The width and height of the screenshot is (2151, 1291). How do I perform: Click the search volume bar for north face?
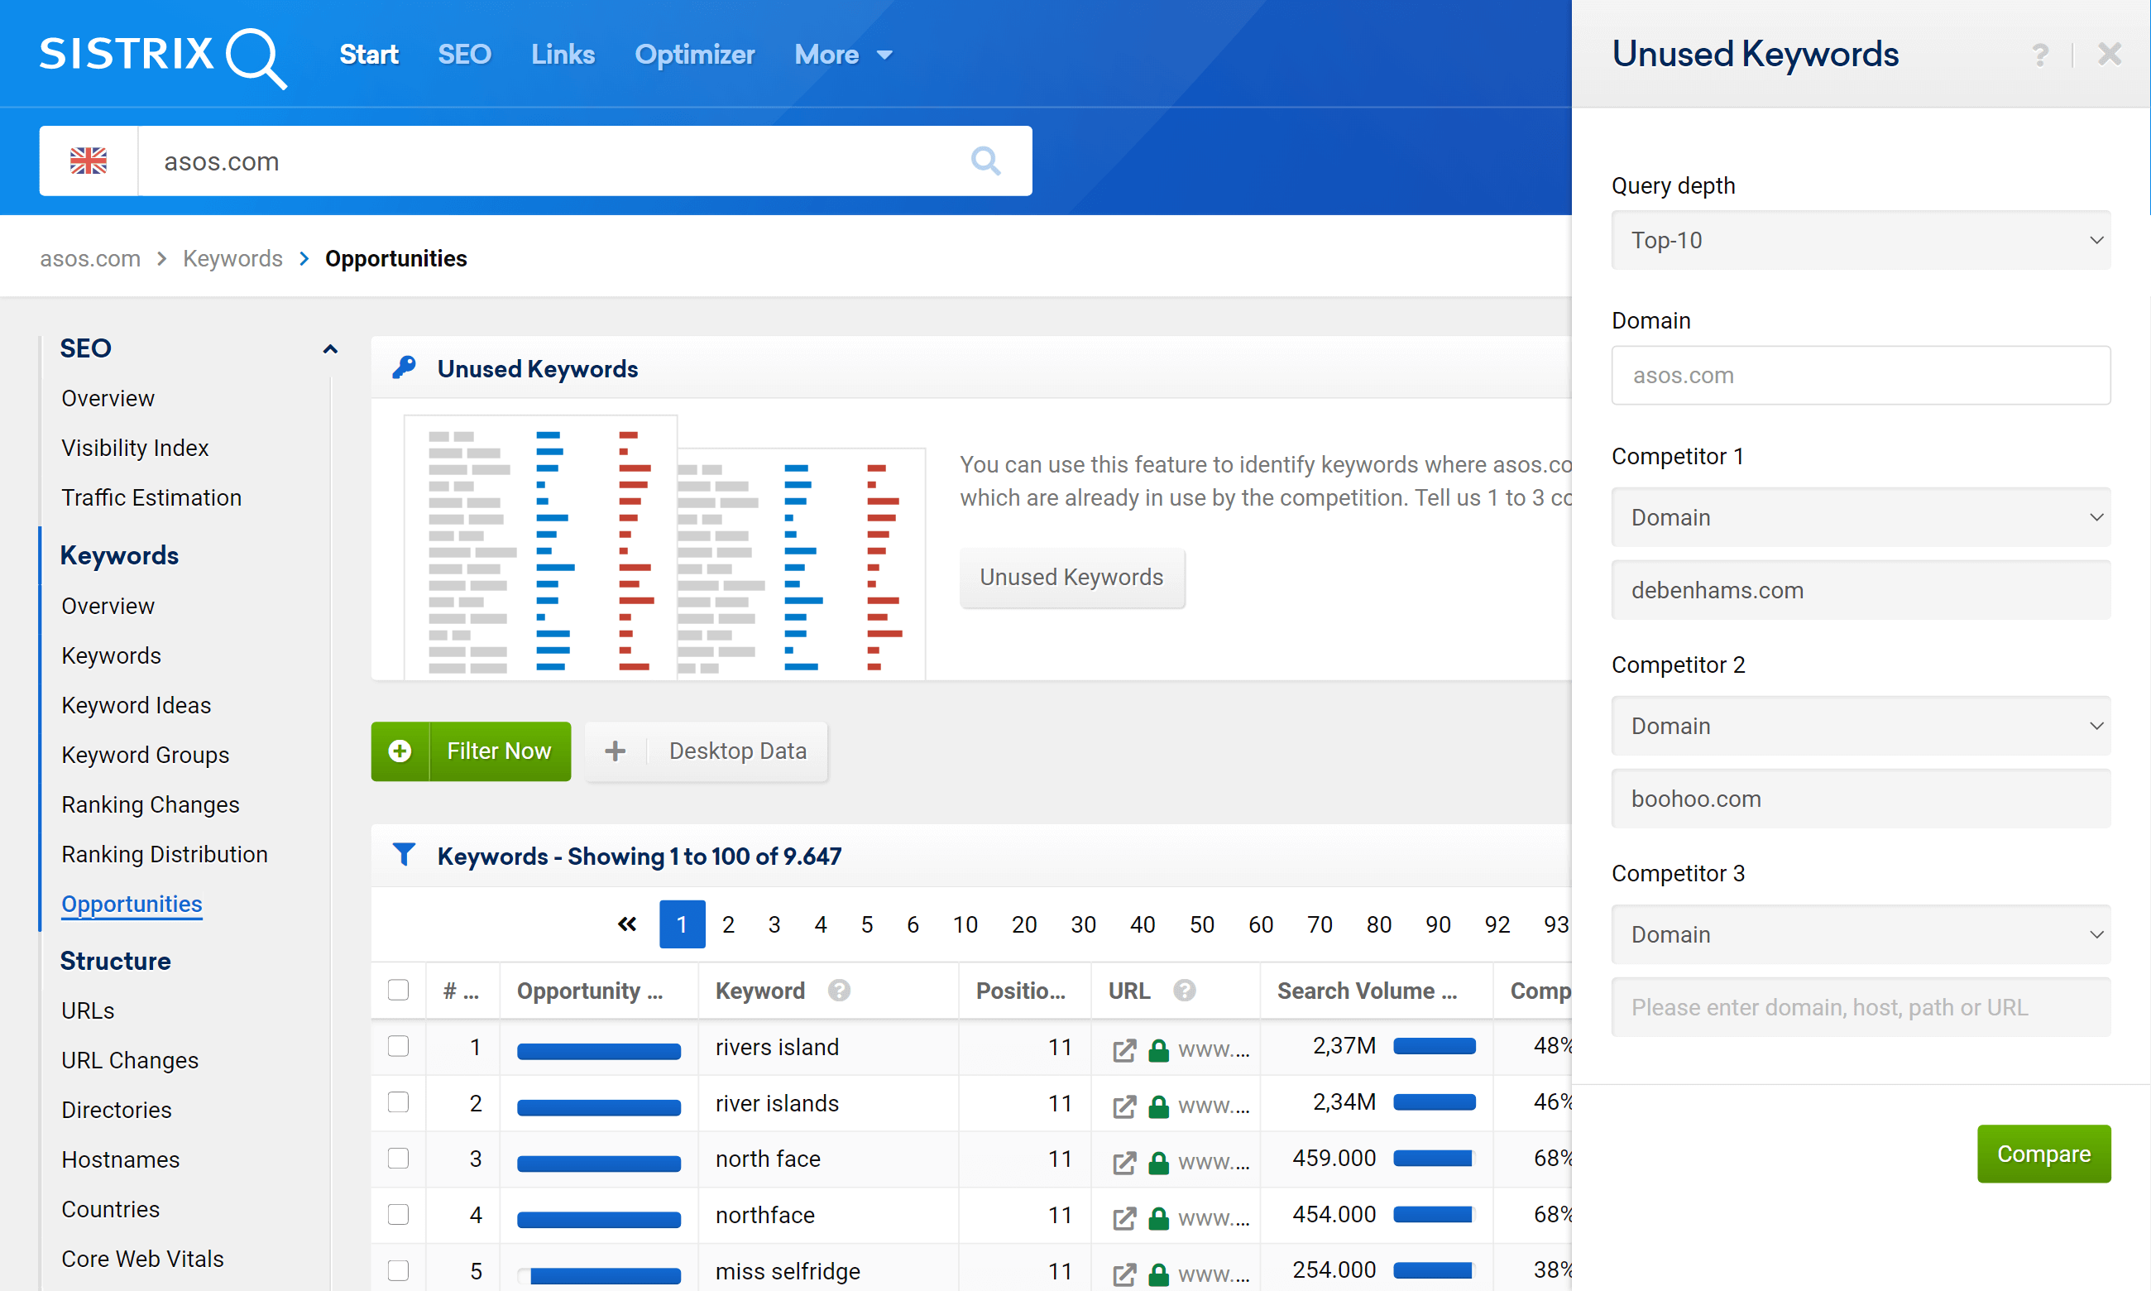[x=1433, y=1158]
